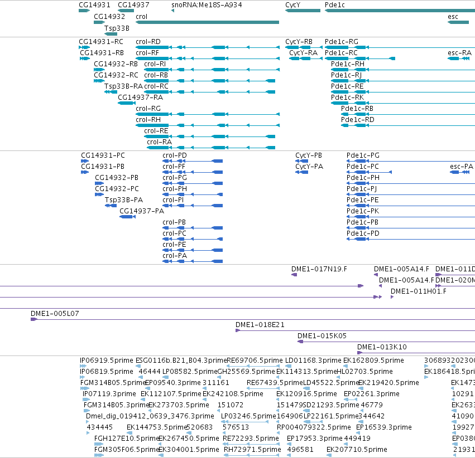Image resolution: width=475 pixels, height=458 pixels.
Task: Select the Pde1c gene label
Action: tap(334, 5)
